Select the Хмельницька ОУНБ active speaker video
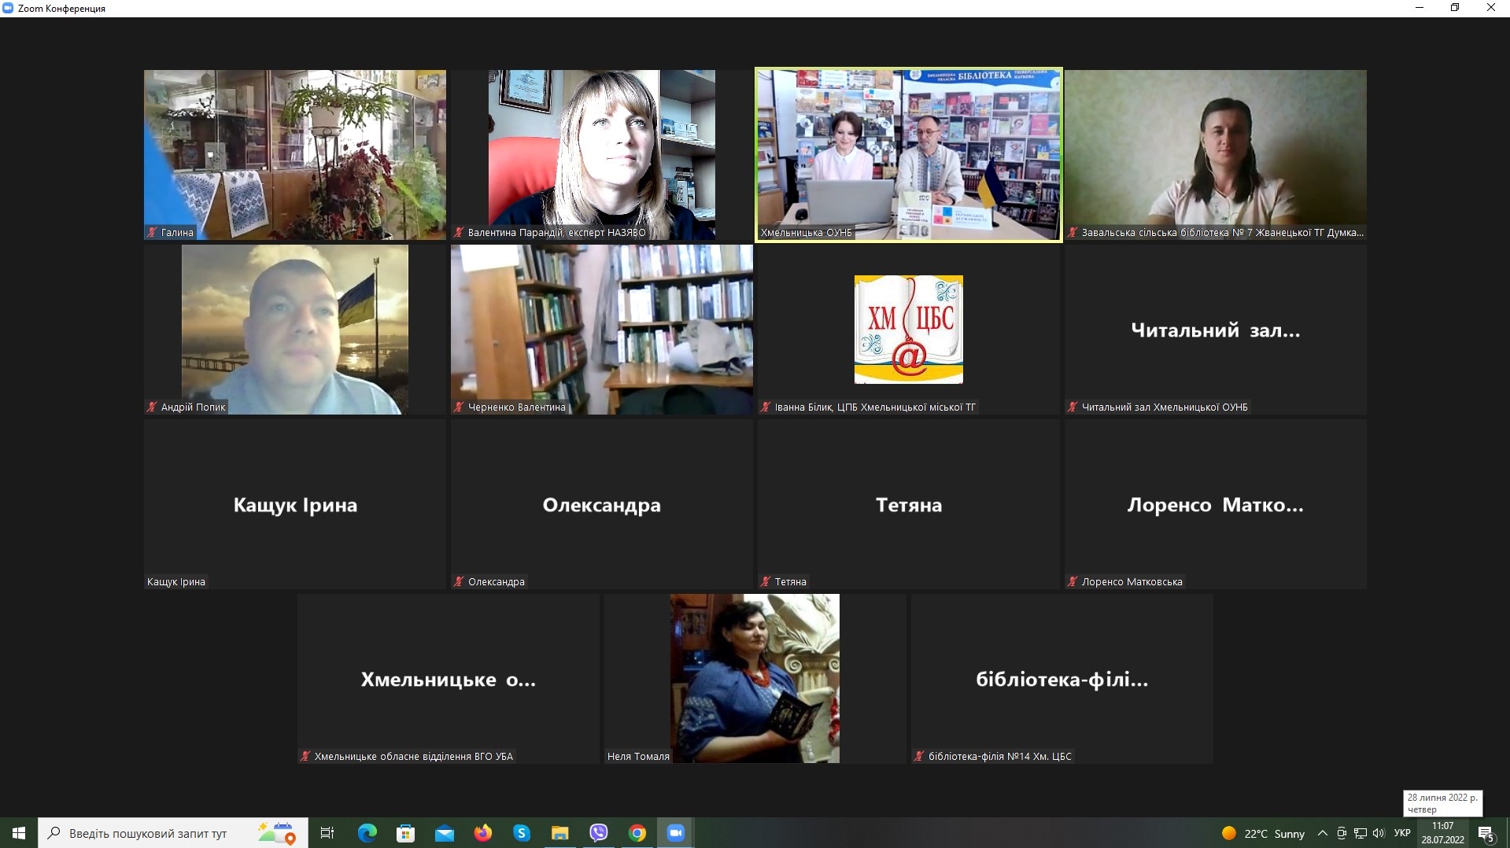The height and width of the screenshot is (848, 1510). [x=908, y=154]
